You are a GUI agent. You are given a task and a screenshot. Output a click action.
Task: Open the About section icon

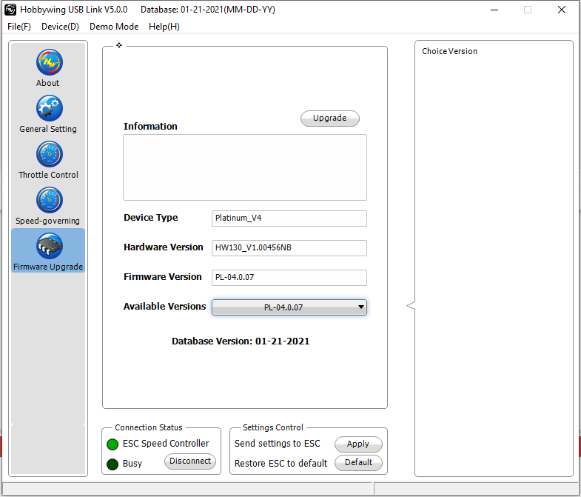[49, 63]
